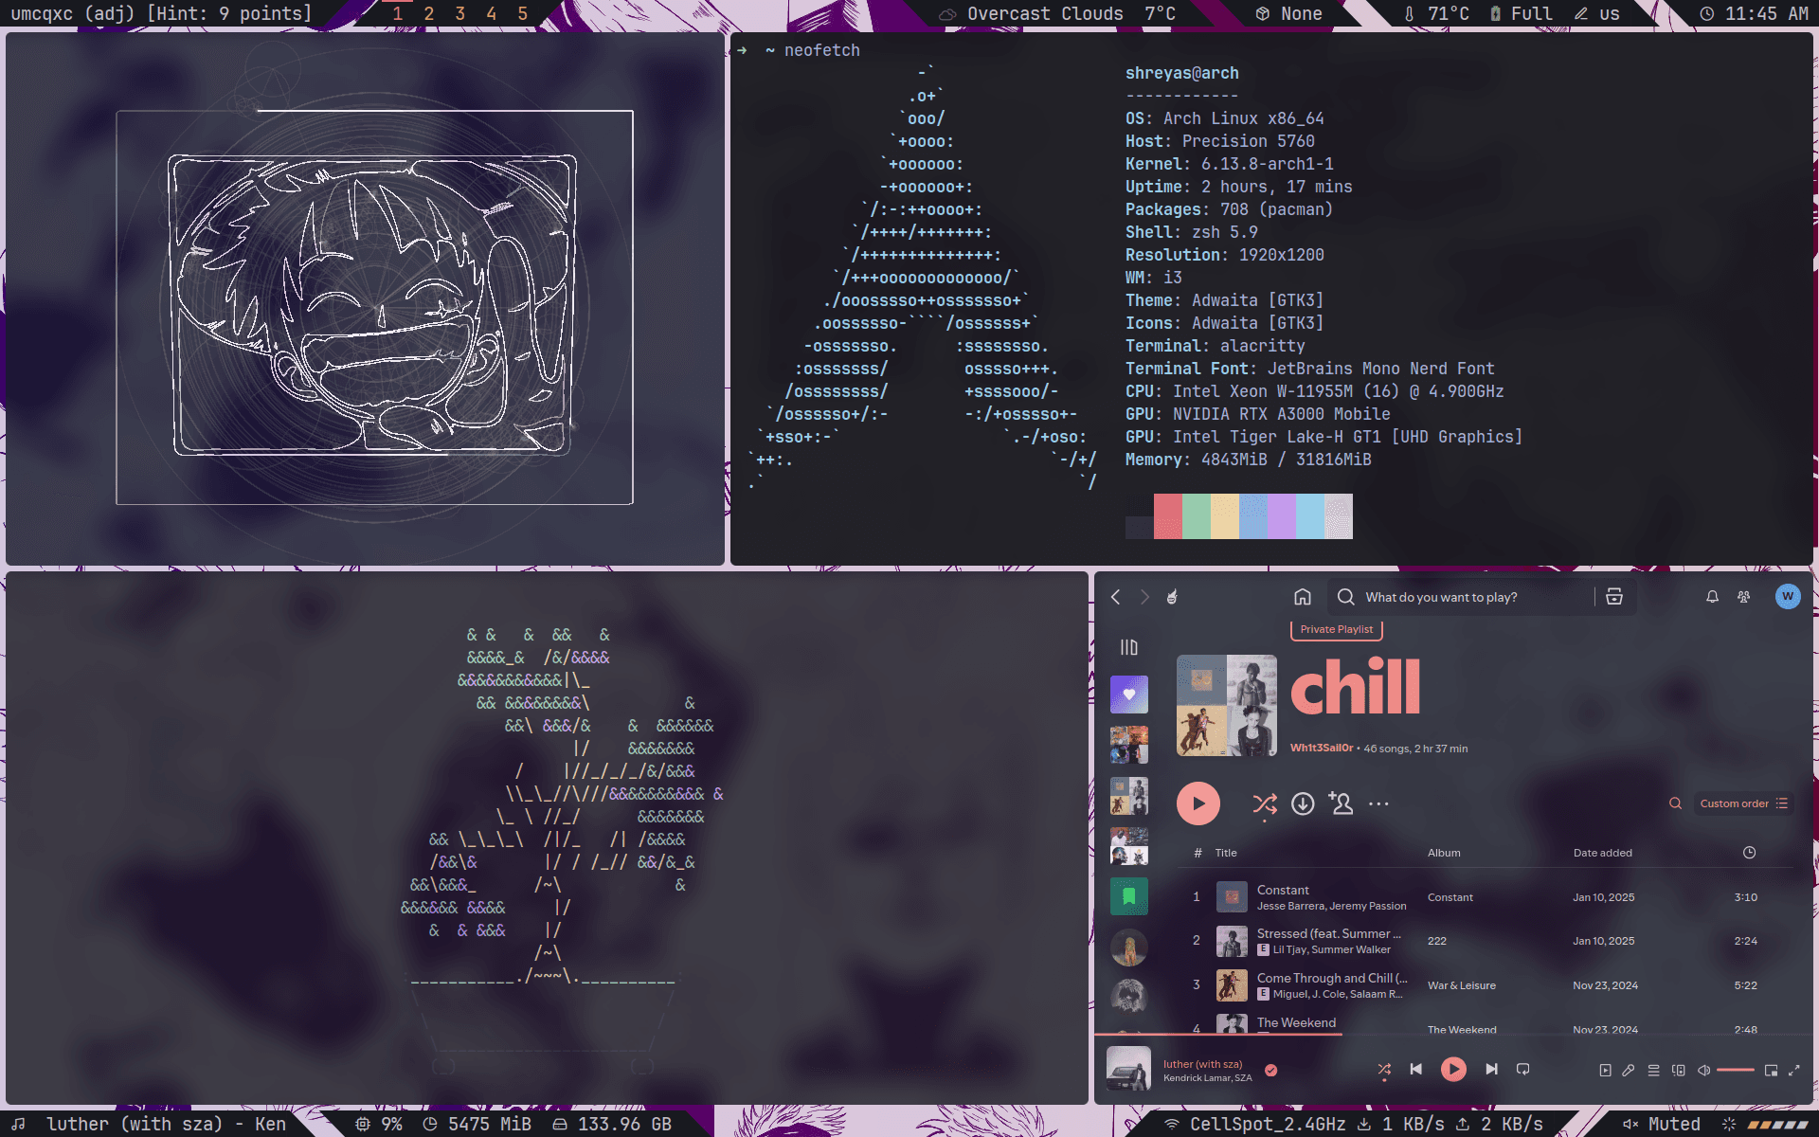Open lyrics microphone icon in player bar
Image resolution: width=1819 pixels, height=1137 pixels.
coord(1628,1070)
